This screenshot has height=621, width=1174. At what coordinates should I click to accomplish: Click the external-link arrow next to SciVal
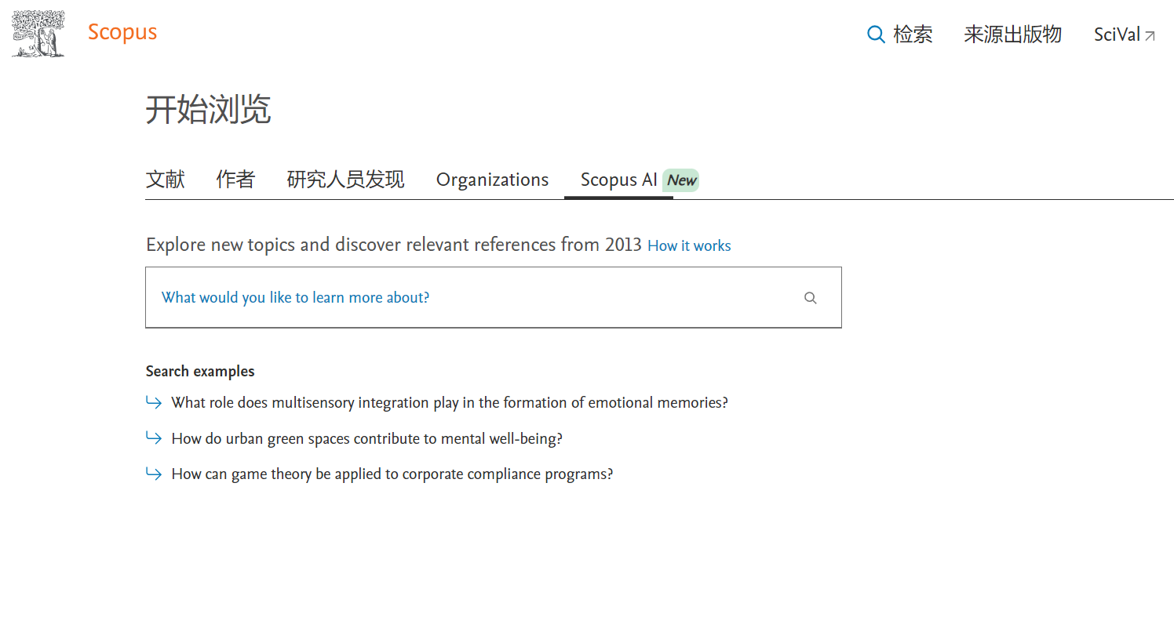click(x=1150, y=35)
